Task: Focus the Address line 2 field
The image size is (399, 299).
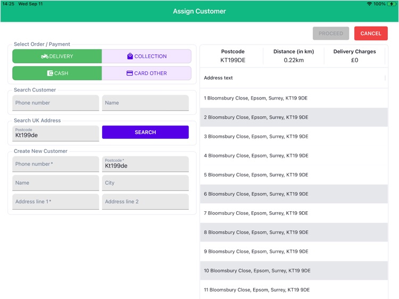Action: (x=145, y=202)
